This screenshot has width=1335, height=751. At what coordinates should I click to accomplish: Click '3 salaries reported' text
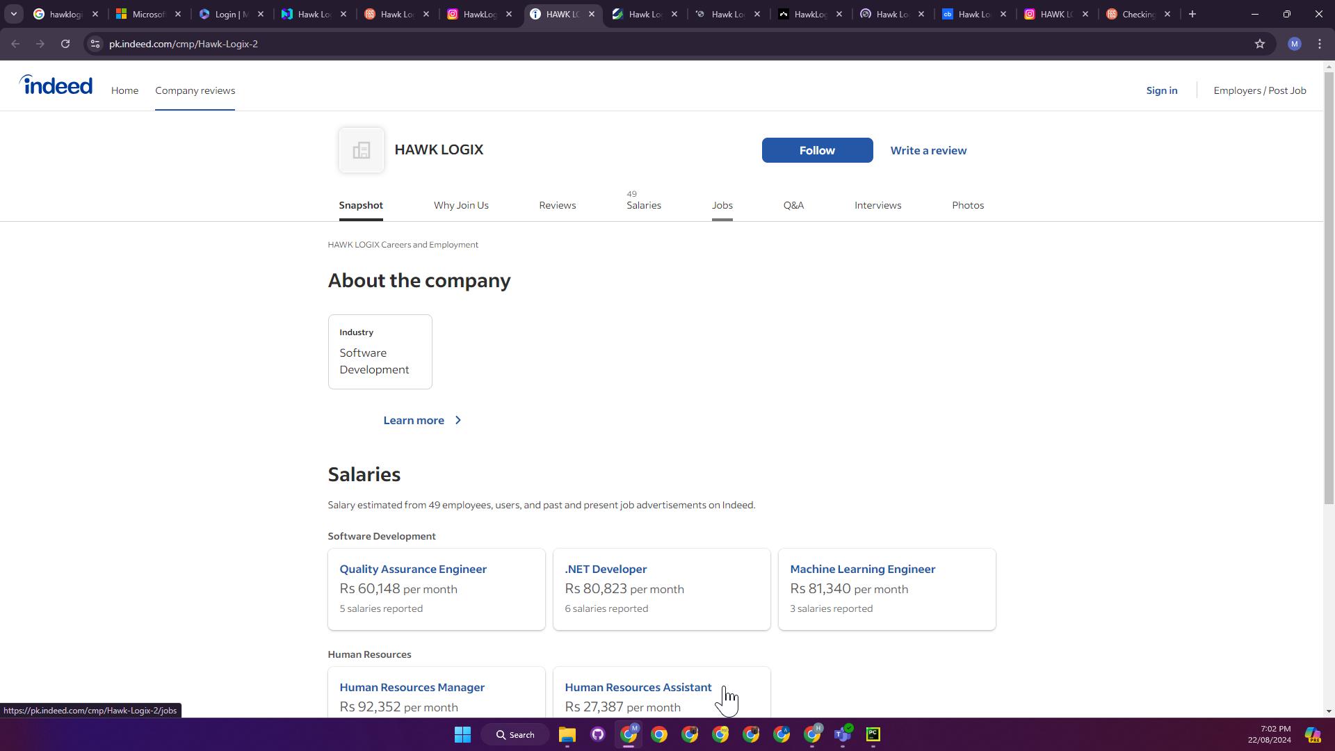831,608
